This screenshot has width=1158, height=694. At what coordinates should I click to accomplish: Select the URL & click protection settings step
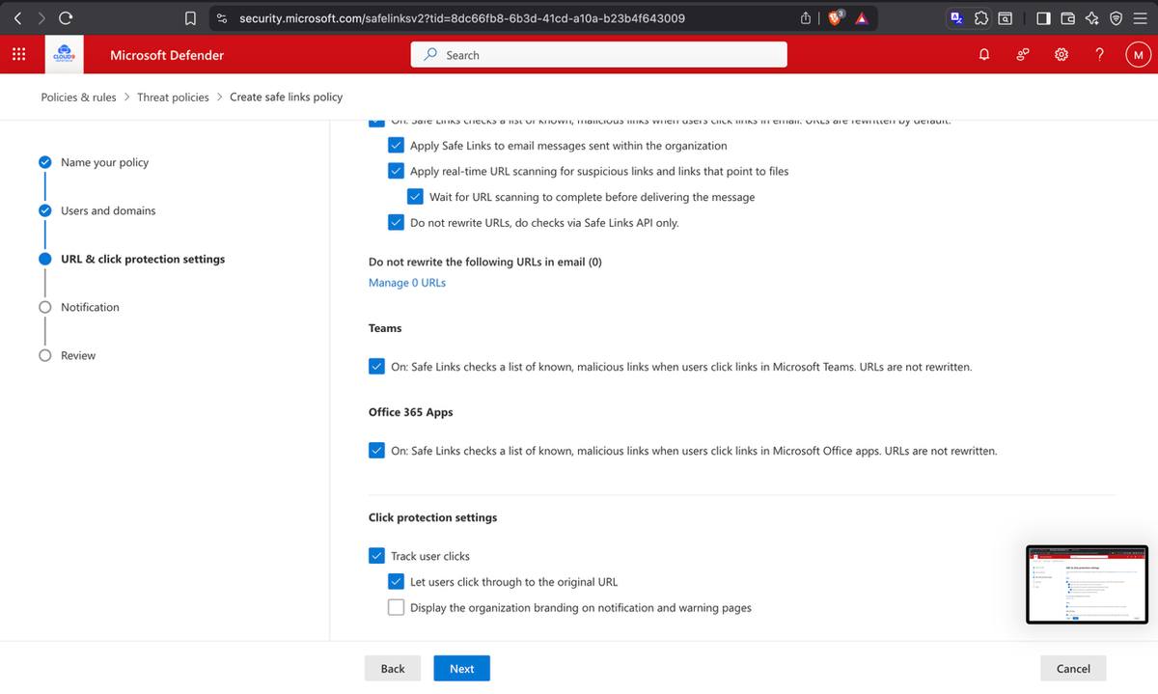click(143, 259)
